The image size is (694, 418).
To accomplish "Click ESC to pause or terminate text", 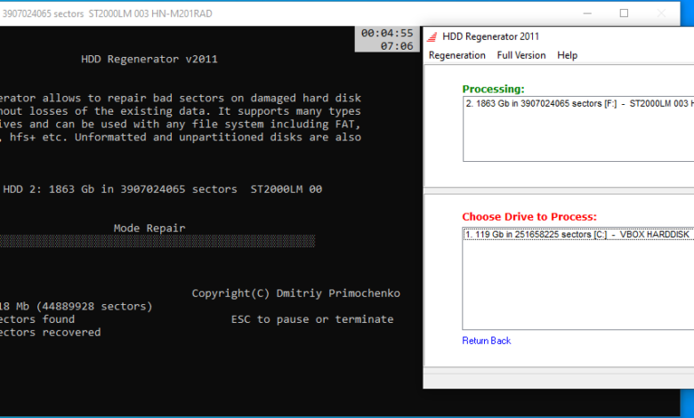I will [312, 319].
